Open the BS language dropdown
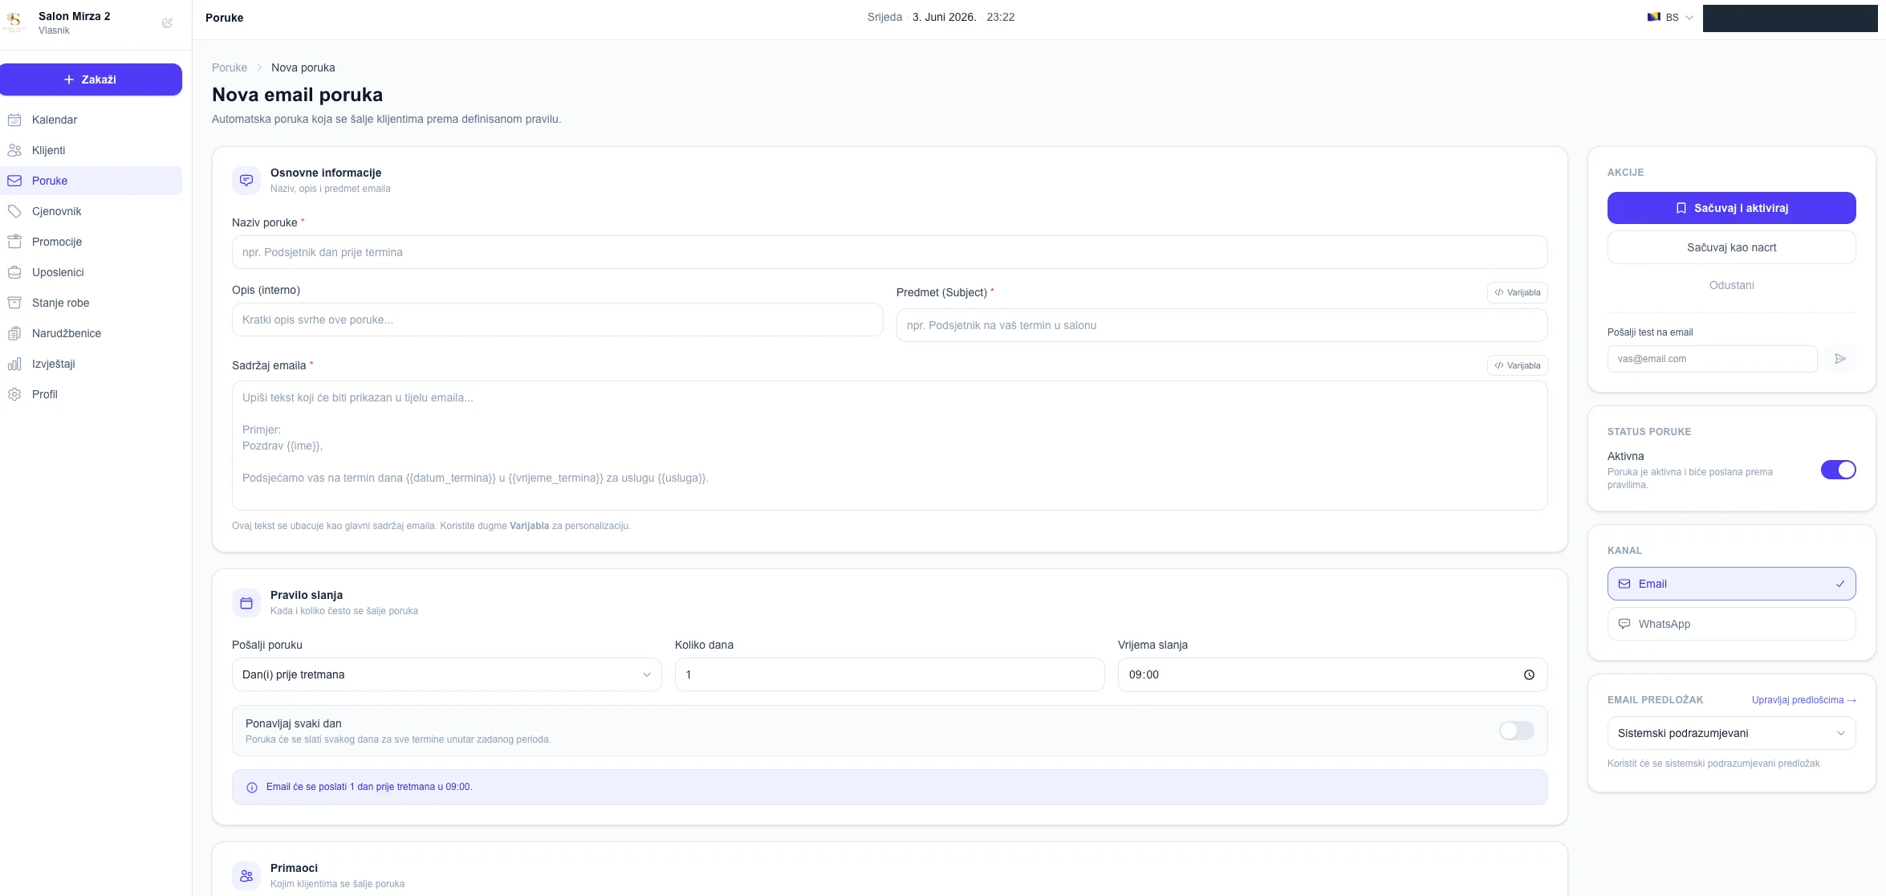Viewport: 1886px width, 896px height. [1670, 17]
